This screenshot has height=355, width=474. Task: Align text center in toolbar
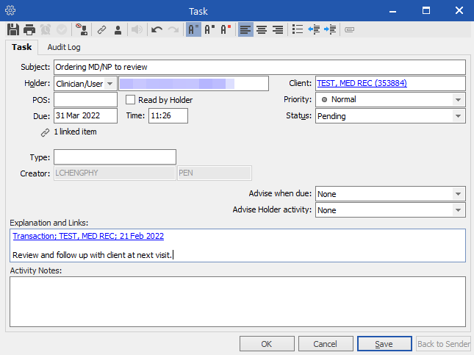262,30
